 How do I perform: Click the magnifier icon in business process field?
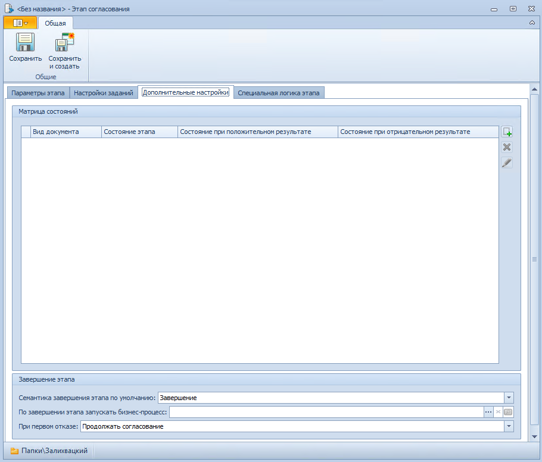(x=508, y=412)
